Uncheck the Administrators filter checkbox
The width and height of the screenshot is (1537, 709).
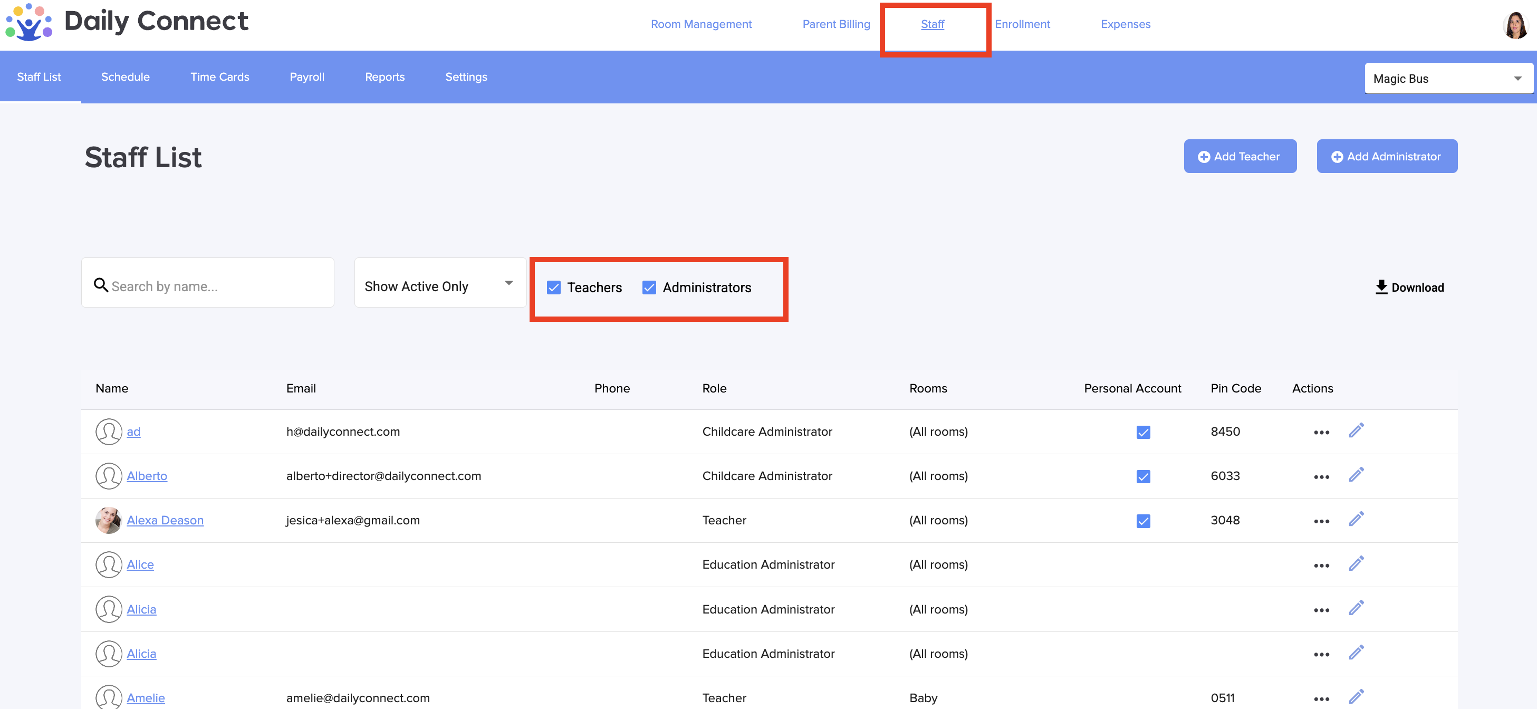point(649,288)
